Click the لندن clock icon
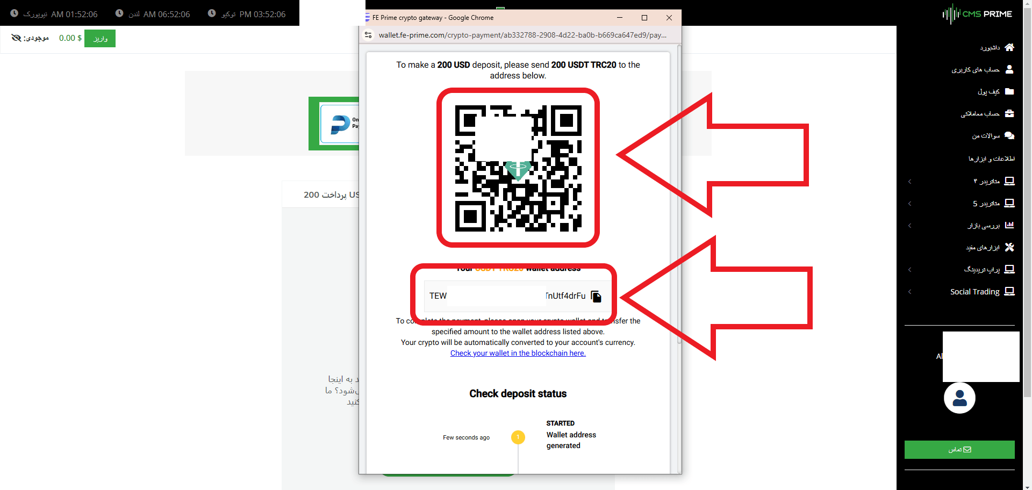1032x490 pixels. click(x=119, y=13)
